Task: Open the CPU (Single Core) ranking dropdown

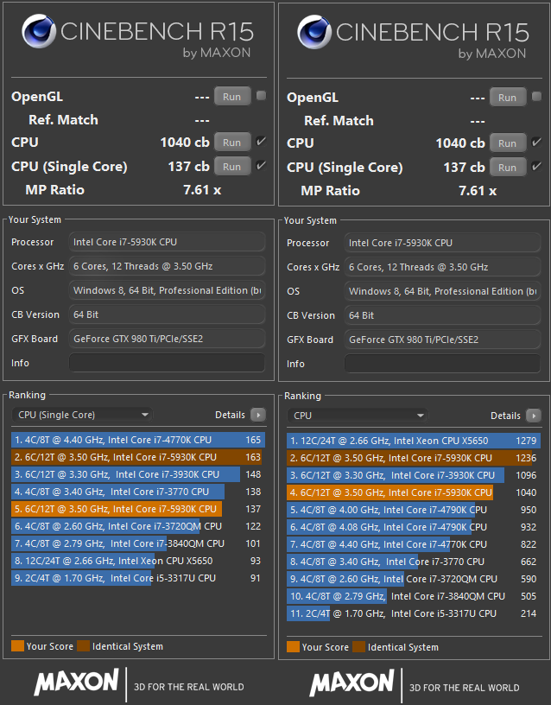Action: (x=82, y=415)
